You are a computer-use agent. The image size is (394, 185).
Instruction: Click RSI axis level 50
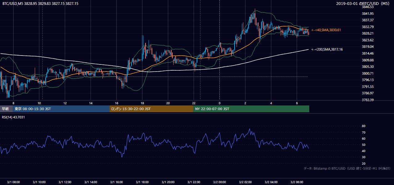click(x=363, y=145)
